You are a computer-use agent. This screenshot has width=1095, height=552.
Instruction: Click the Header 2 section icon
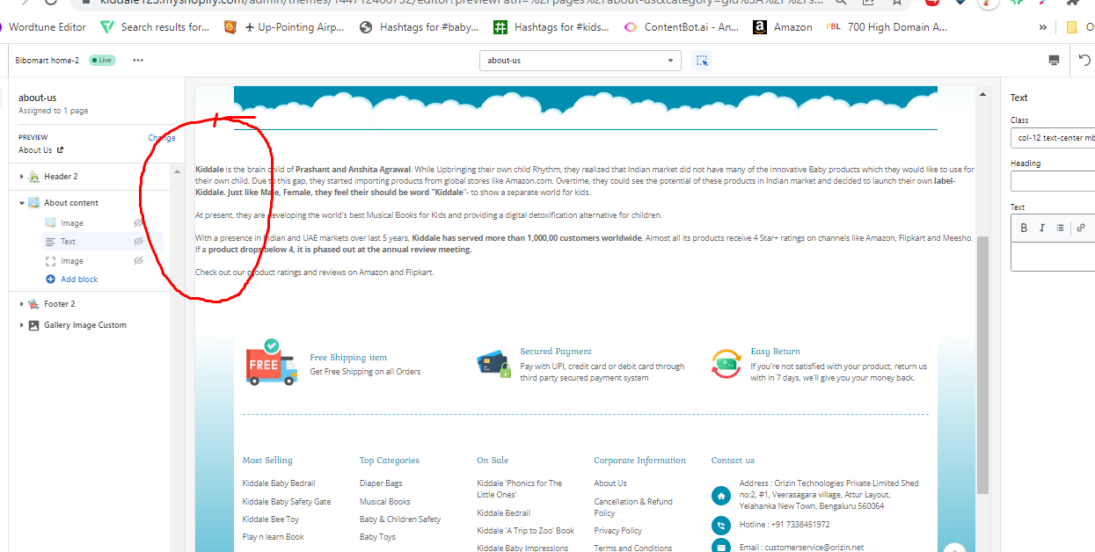[34, 177]
